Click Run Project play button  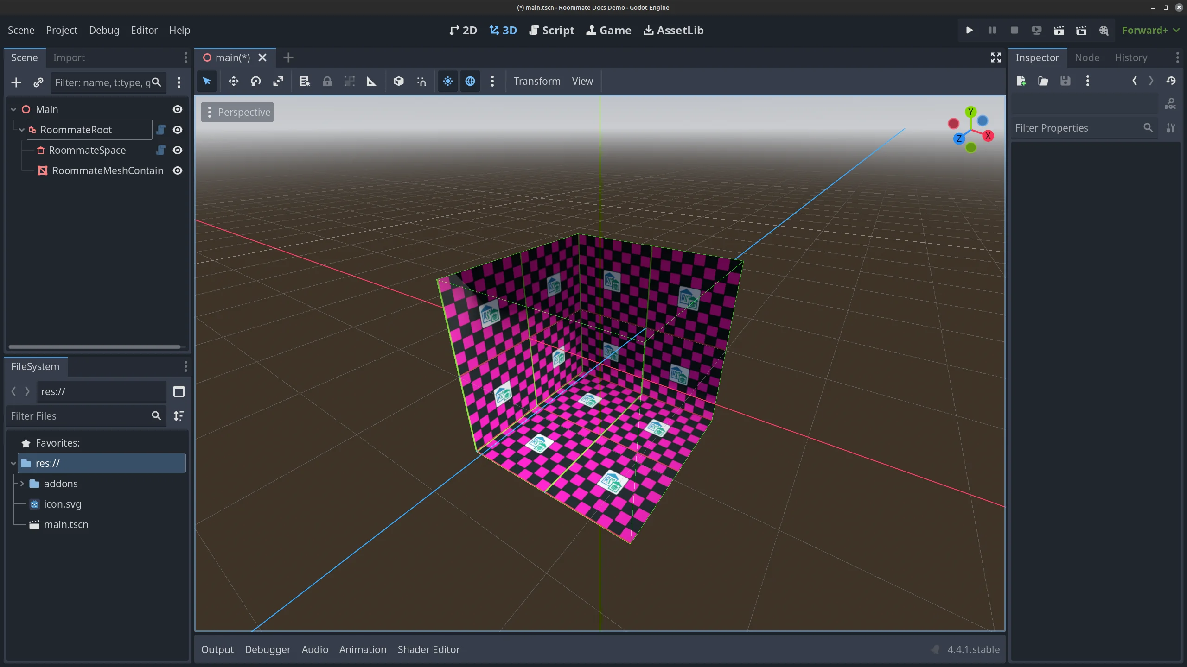click(x=969, y=31)
